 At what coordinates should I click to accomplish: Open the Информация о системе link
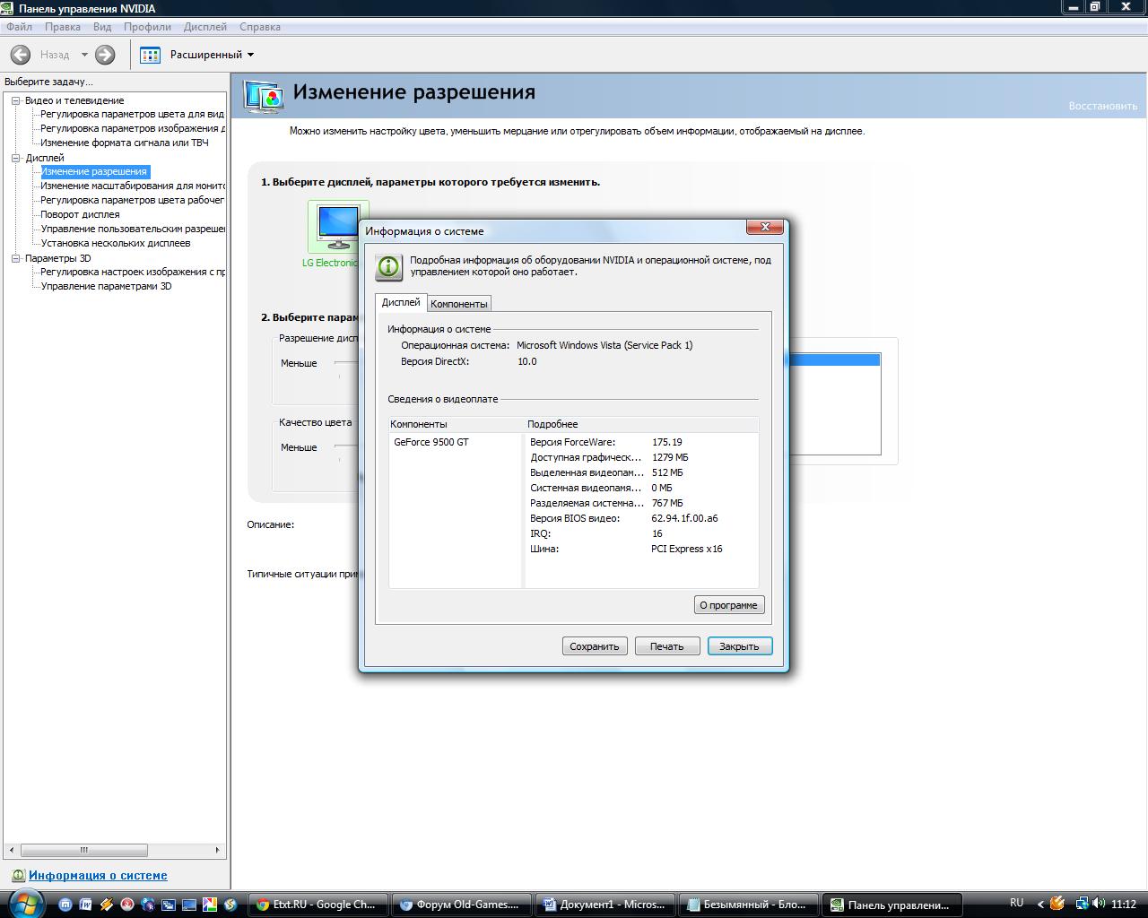98,876
